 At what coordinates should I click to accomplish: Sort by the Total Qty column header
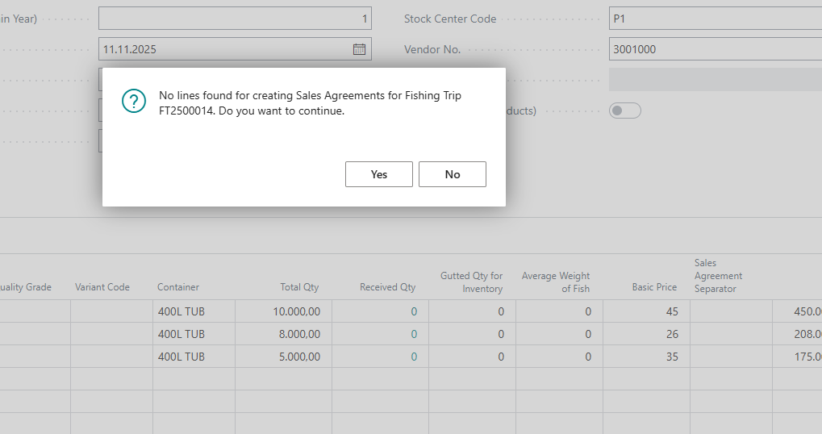tap(299, 287)
